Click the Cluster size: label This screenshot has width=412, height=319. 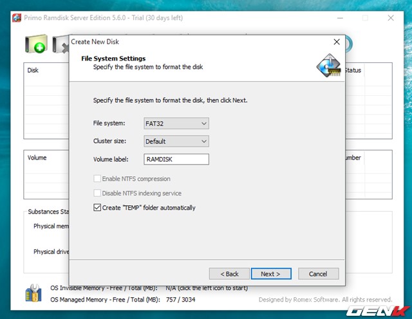coord(109,141)
